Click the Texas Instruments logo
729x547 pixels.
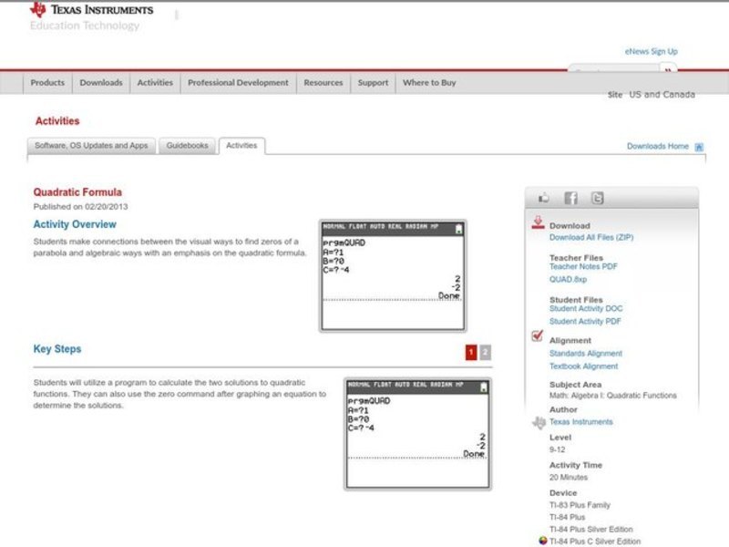[x=91, y=11]
